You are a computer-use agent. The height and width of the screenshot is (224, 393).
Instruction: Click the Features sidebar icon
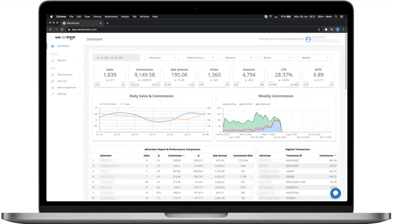point(52,81)
